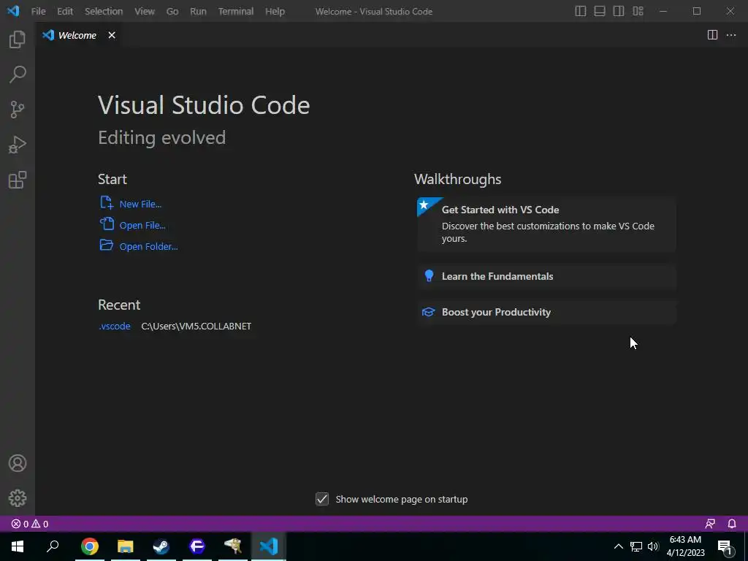The width and height of the screenshot is (748, 561).
Task: Click the VS Code taskbar icon
Action: click(269, 546)
